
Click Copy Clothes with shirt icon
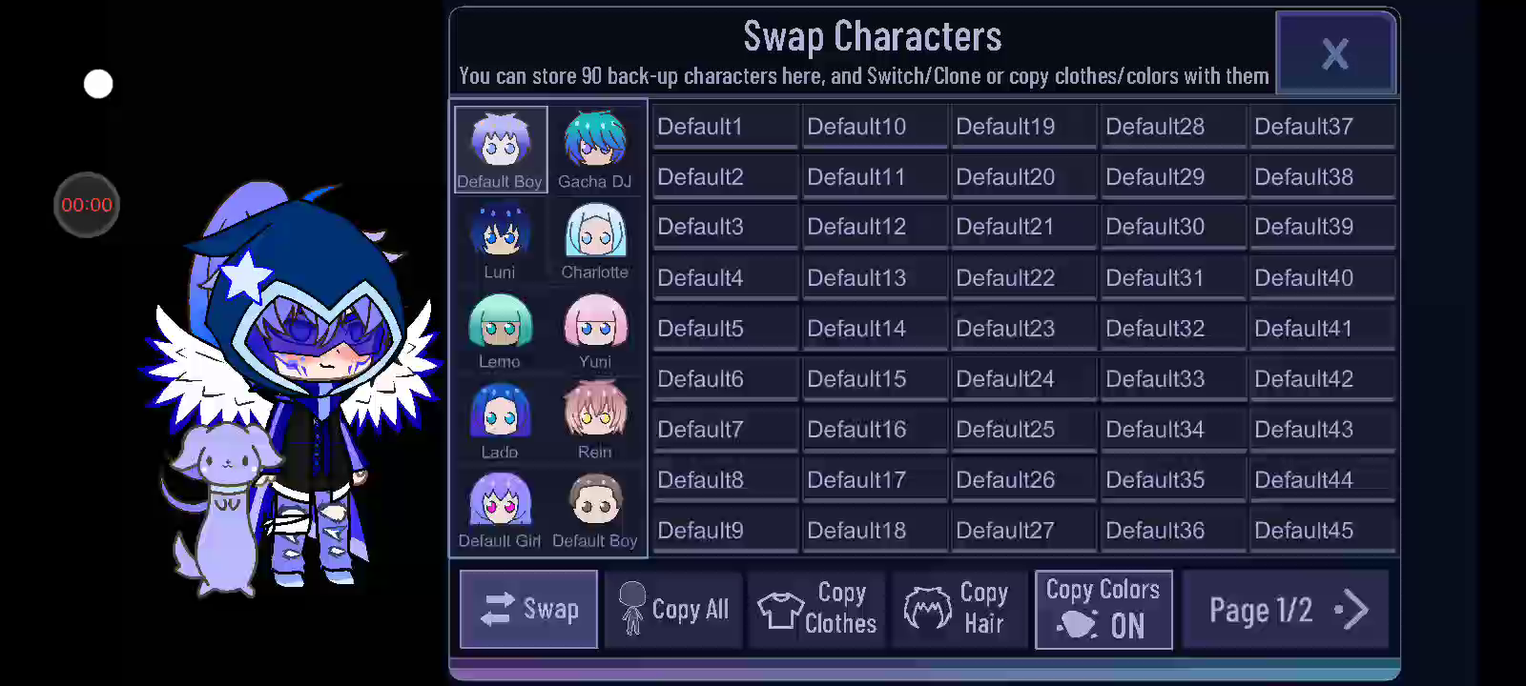pos(817,610)
